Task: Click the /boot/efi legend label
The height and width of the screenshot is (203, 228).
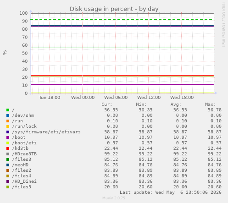Action: coord(24,143)
